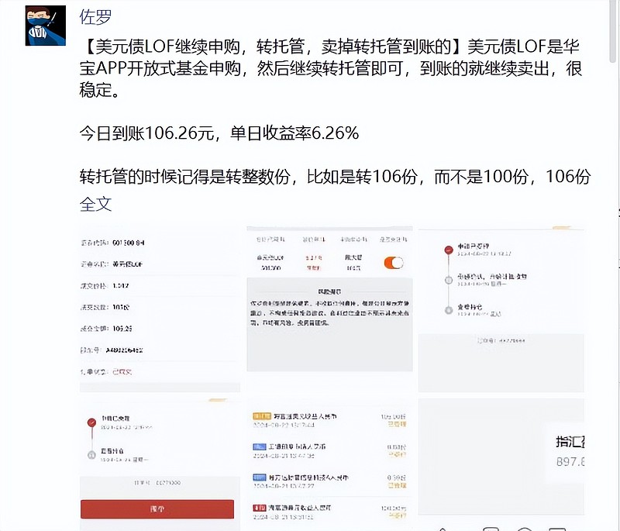Image resolution: width=620 pixels, height=531 pixels.
Task: Open the transaction list thumbnail with colored tags
Action: pos(329,464)
